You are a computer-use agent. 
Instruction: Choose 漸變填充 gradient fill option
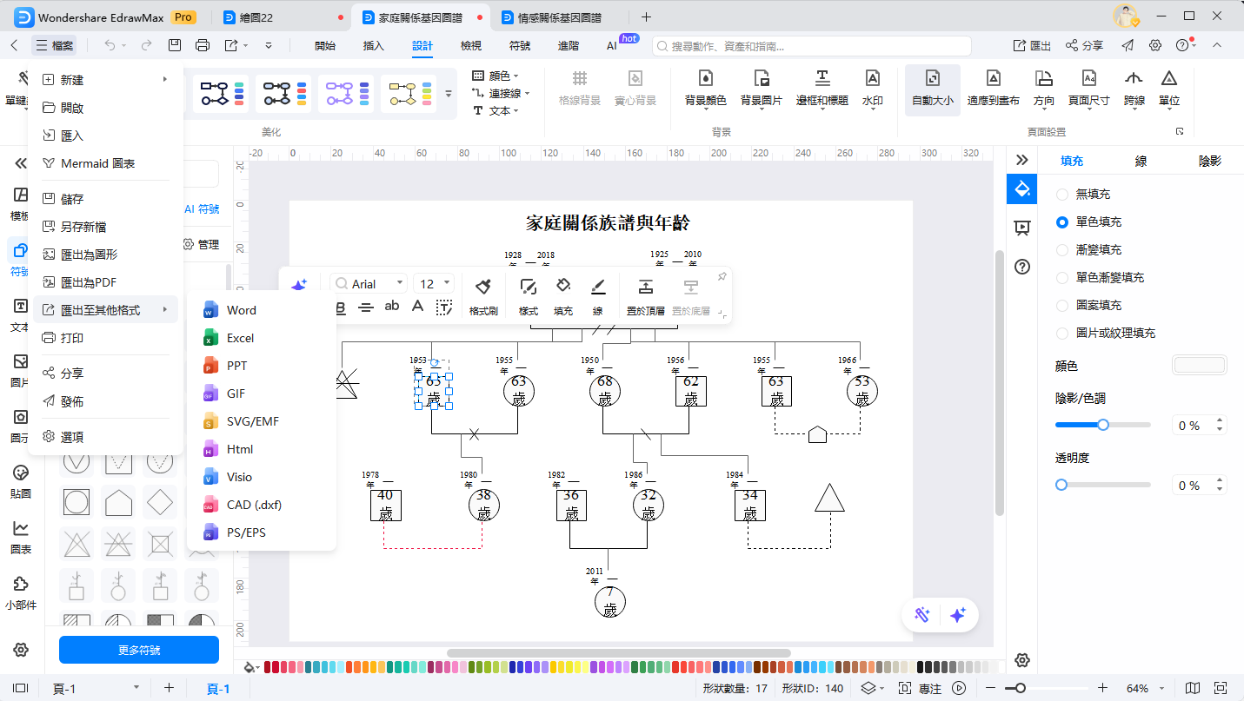tap(1061, 249)
